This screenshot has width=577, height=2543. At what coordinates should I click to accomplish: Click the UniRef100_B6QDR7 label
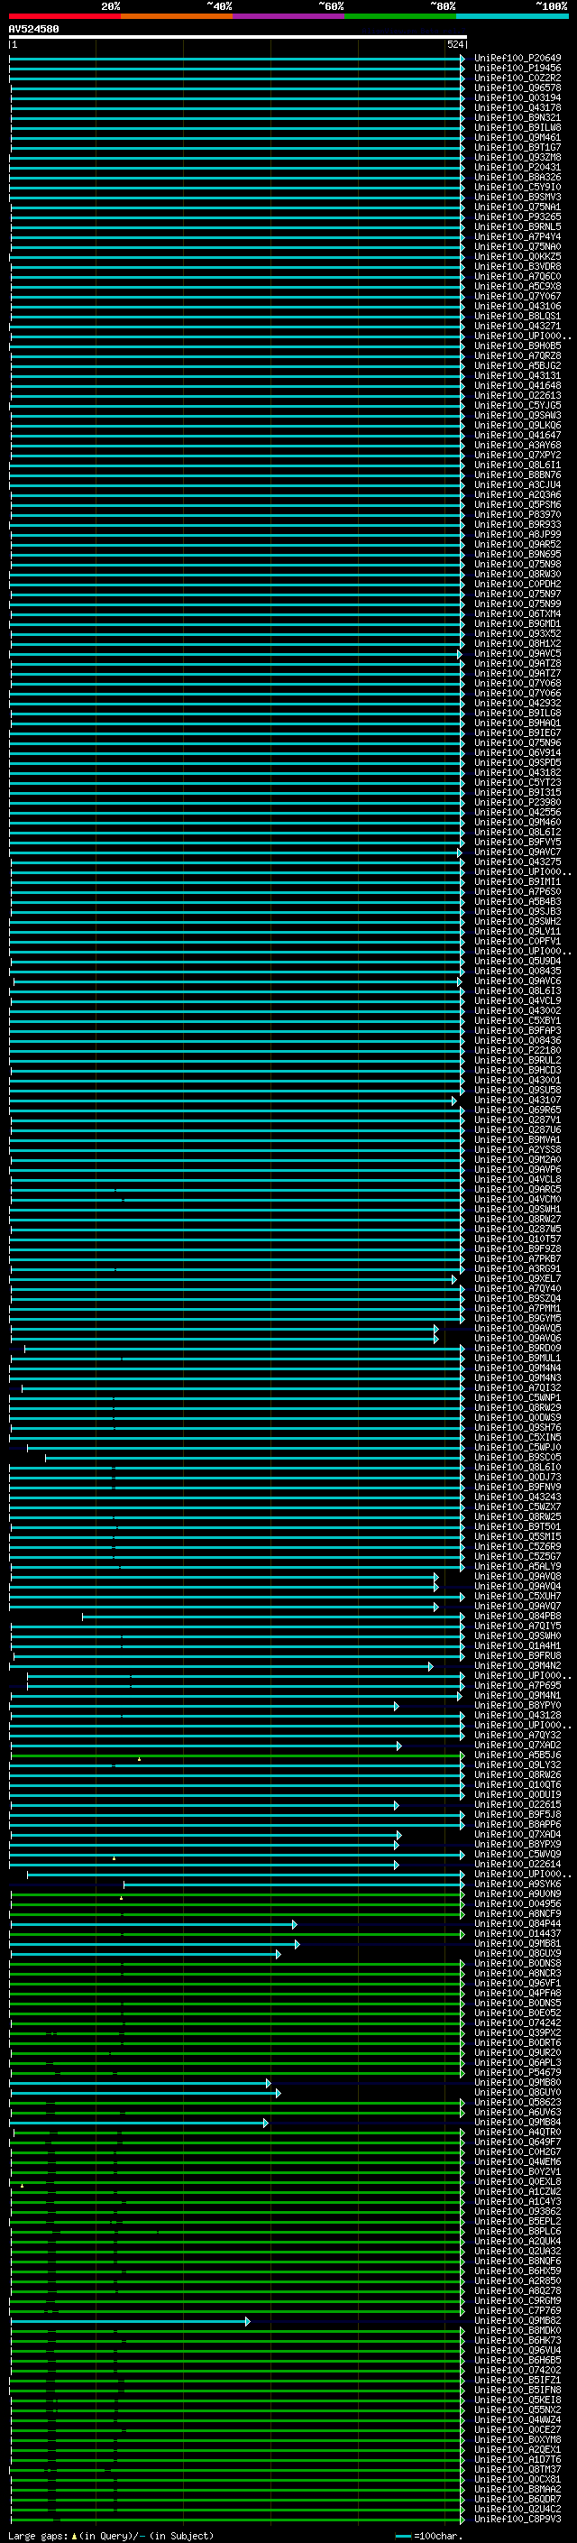tap(517, 2500)
